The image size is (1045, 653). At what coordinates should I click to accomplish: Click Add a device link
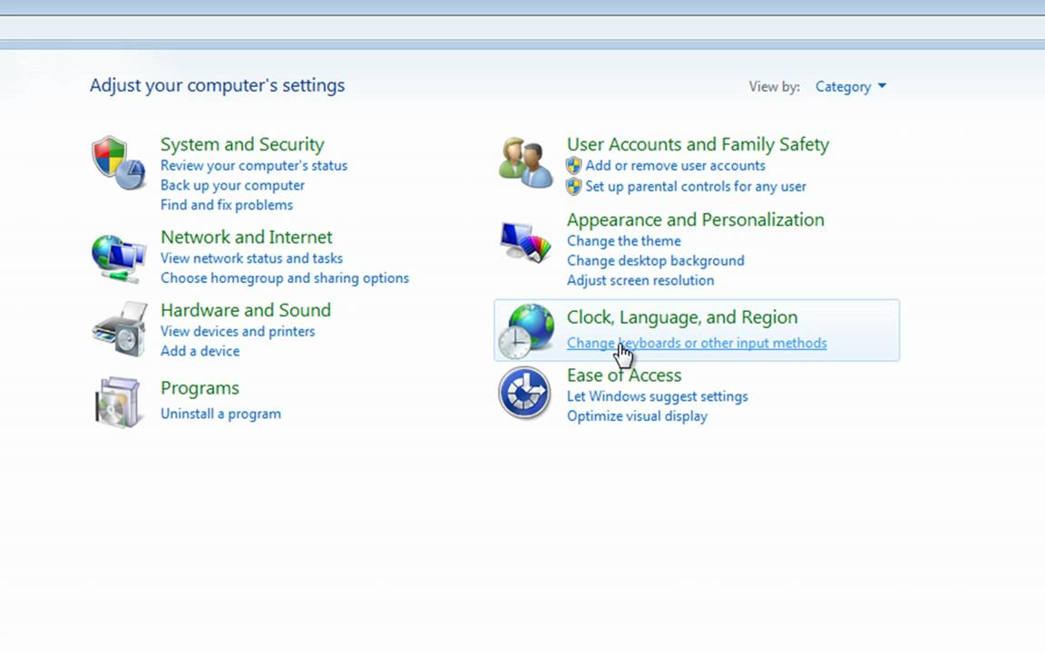[x=200, y=351]
